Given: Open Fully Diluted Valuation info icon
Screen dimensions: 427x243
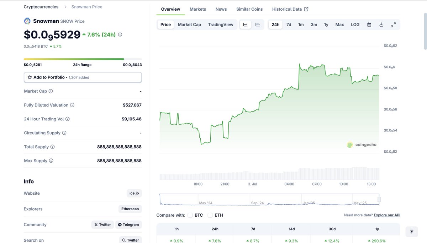Looking at the screenshot, I should tap(72, 105).
